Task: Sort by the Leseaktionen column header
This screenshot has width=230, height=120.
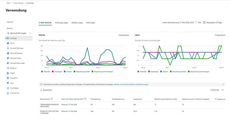Action: point(138,99)
